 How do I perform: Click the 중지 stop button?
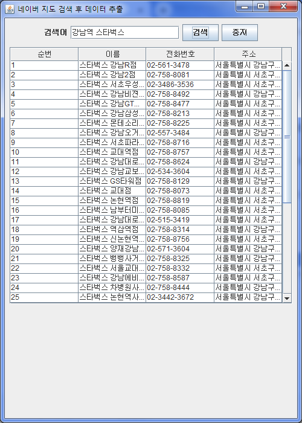(240, 33)
